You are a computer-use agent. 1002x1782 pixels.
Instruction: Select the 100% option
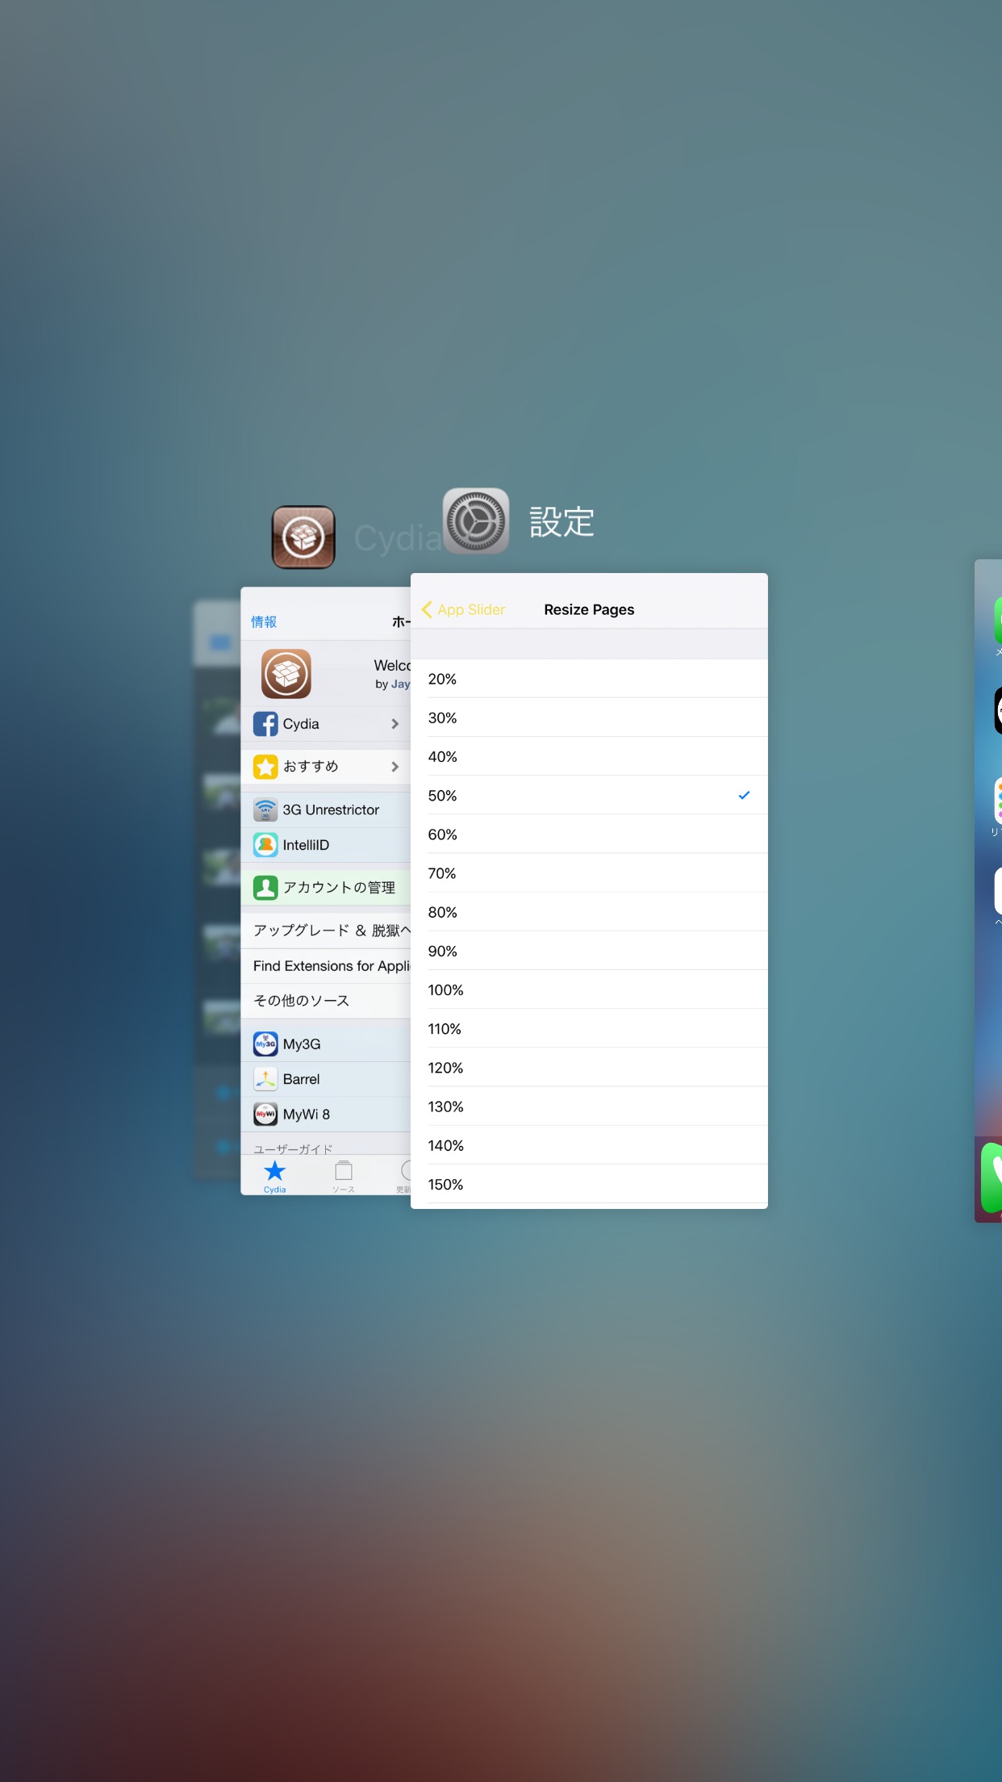point(589,989)
